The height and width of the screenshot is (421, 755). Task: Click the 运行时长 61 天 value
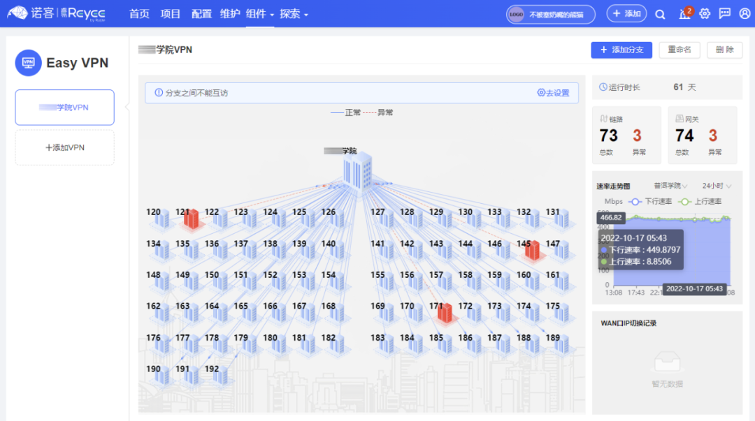pyautogui.click(x=684, y=87)
